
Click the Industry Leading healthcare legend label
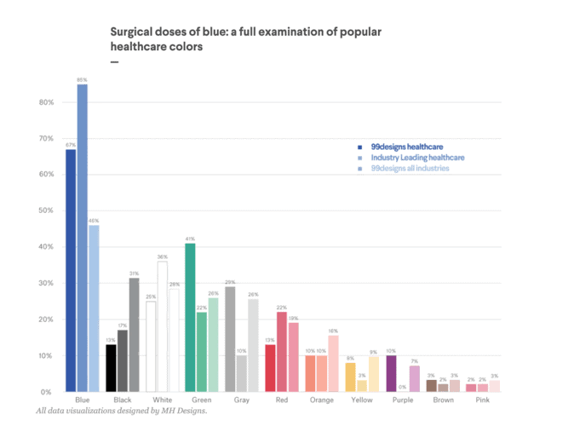(417, 158)
